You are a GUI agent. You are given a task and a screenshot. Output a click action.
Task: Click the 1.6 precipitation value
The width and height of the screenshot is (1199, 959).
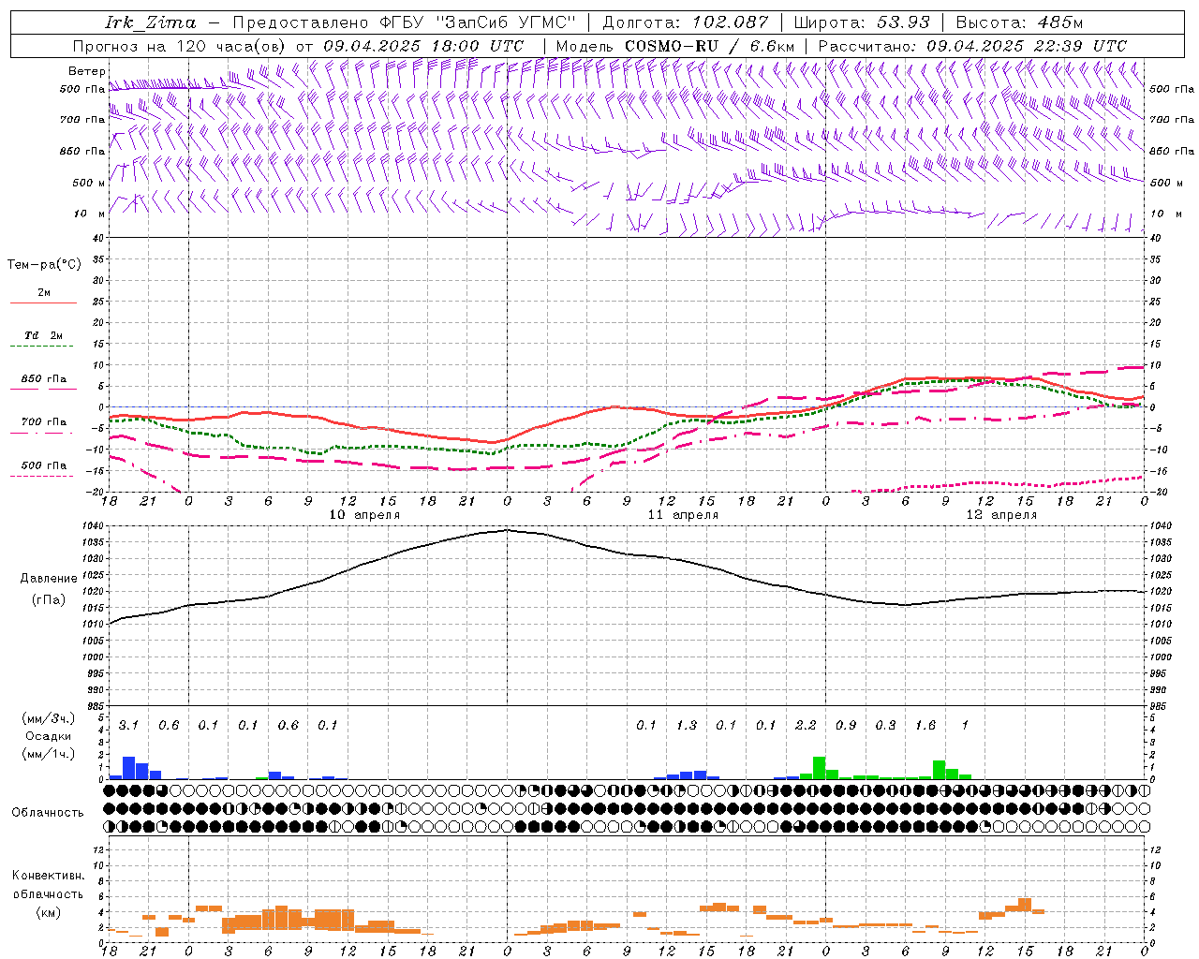click(x=925, y=726)
